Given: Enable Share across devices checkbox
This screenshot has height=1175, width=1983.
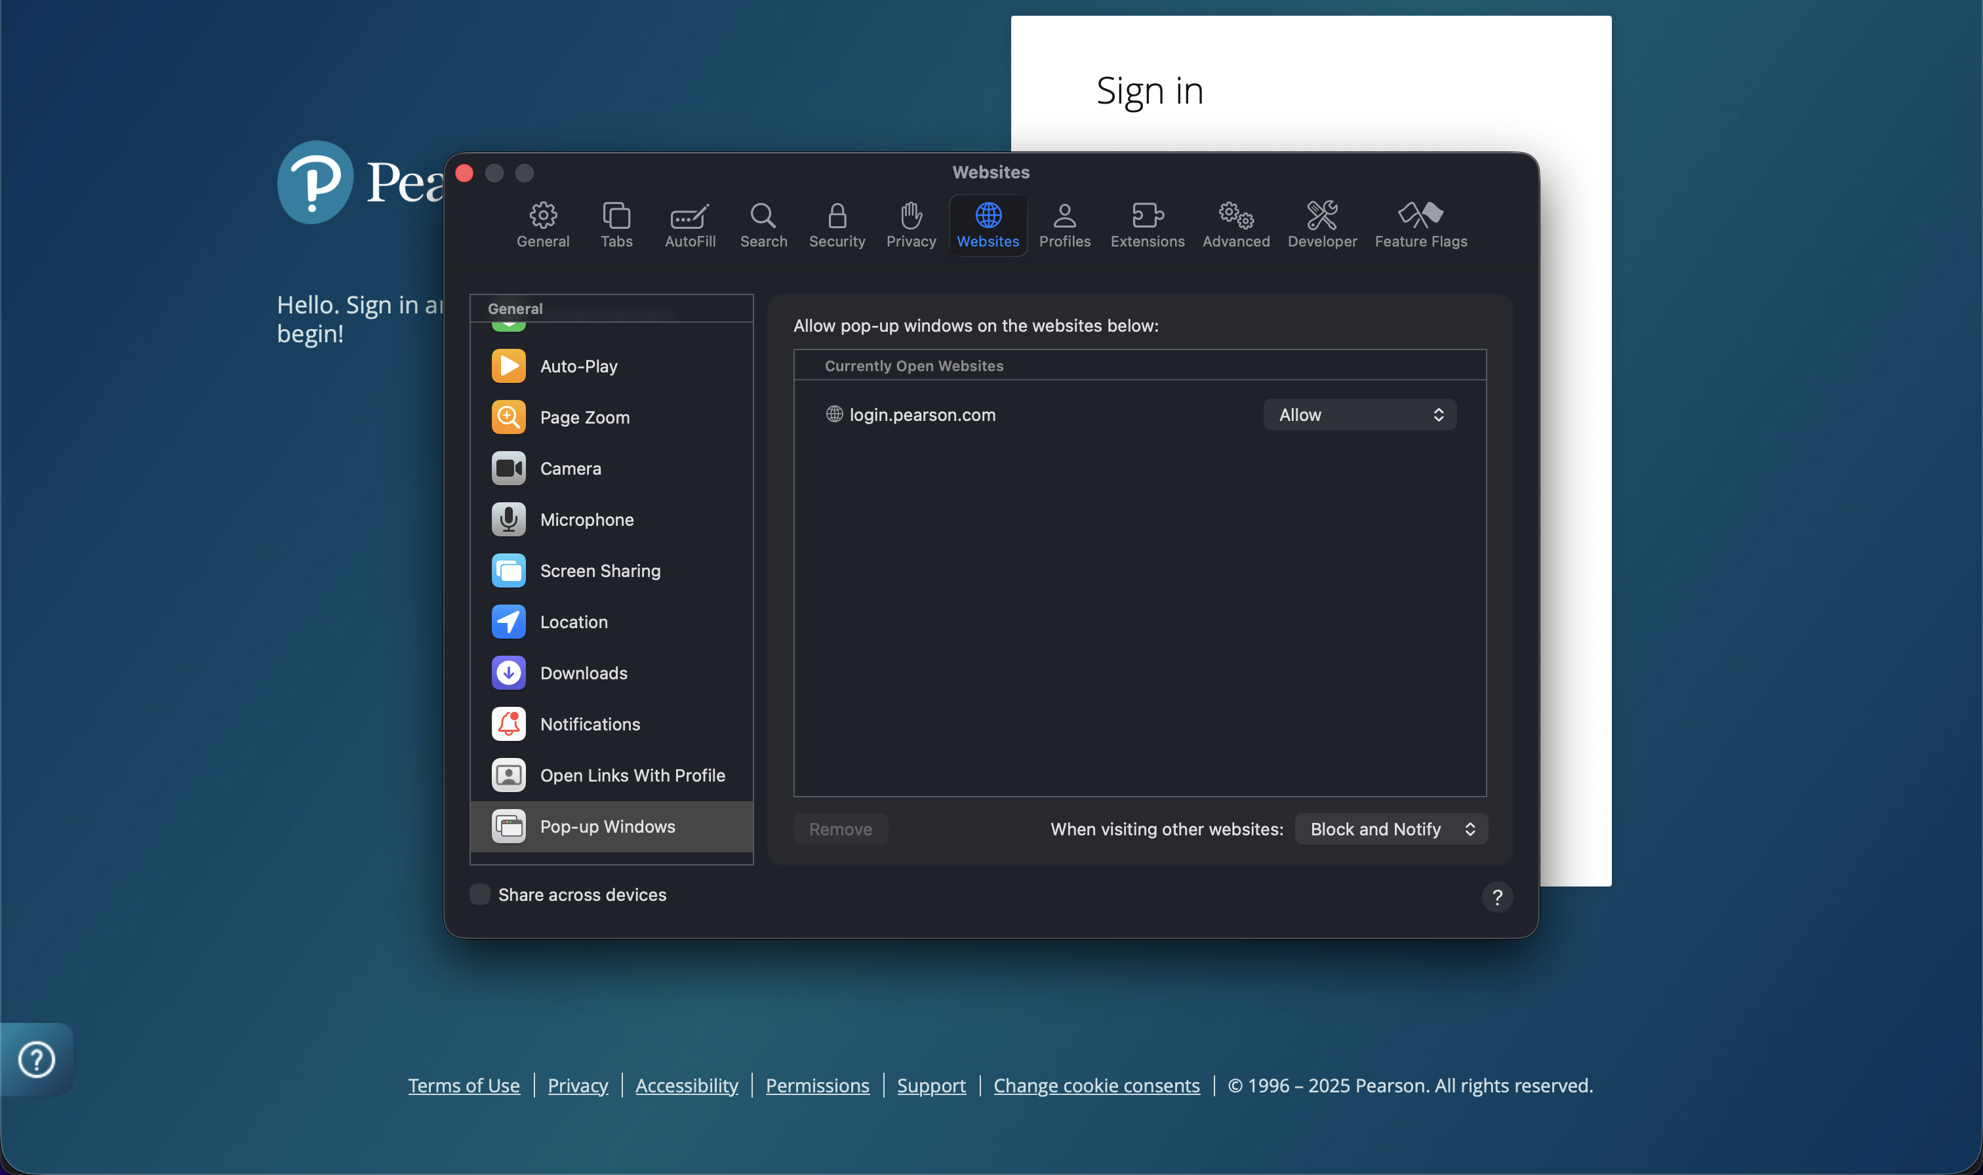Looking at the screenshot, I should [480, 895].
